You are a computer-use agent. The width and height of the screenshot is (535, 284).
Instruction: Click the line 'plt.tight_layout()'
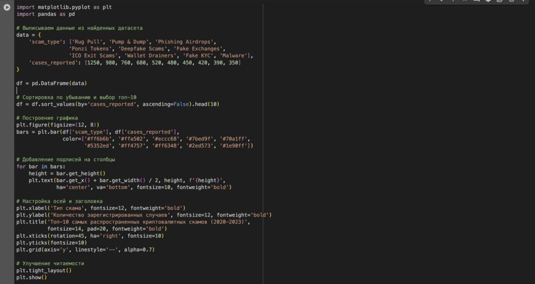tap(44, 271)
